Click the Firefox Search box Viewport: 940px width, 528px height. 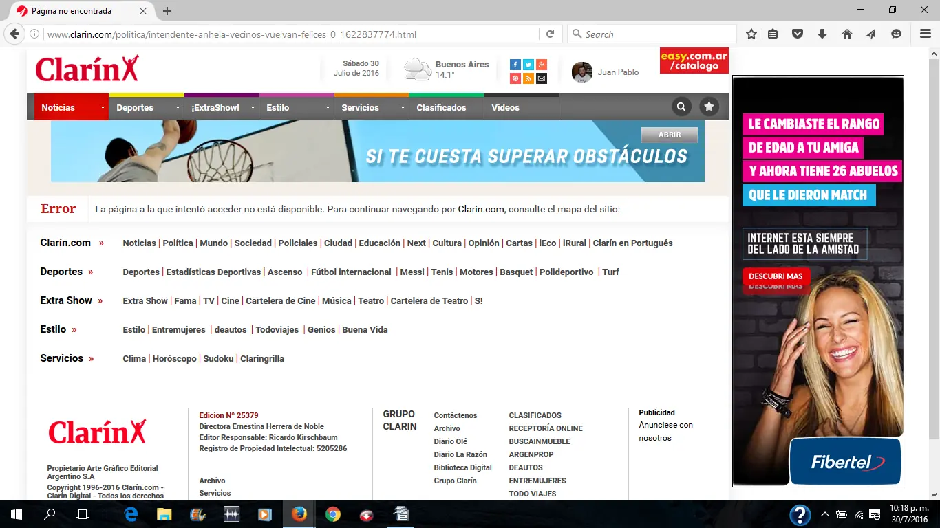coord(652,34)
